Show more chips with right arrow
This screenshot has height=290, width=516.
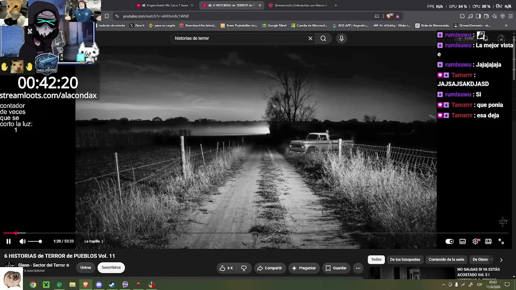coord(501,260)
